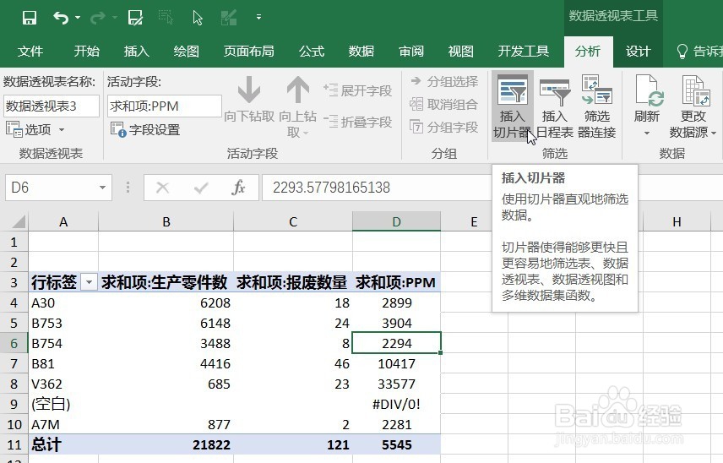
Task: Select column A header
Action: 63,222
